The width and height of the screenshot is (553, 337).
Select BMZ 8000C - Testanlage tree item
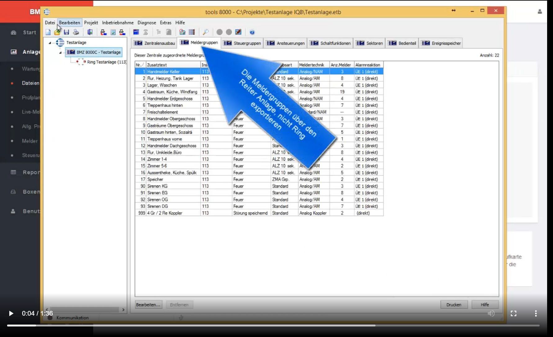pyautogui.click(x=94, y=52)
